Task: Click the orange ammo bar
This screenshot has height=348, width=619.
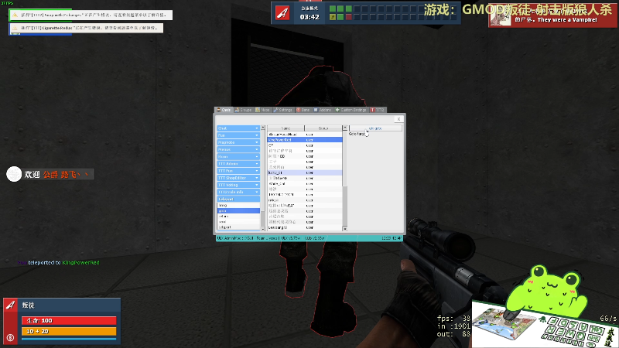Action: (x=69, y=331)
